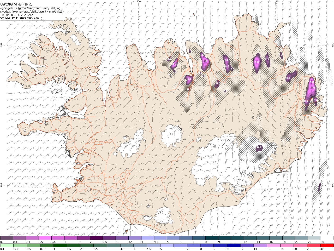Click the '20W' longitude label at the top edge
Screen dimensions: 334x251
[139, 1]
